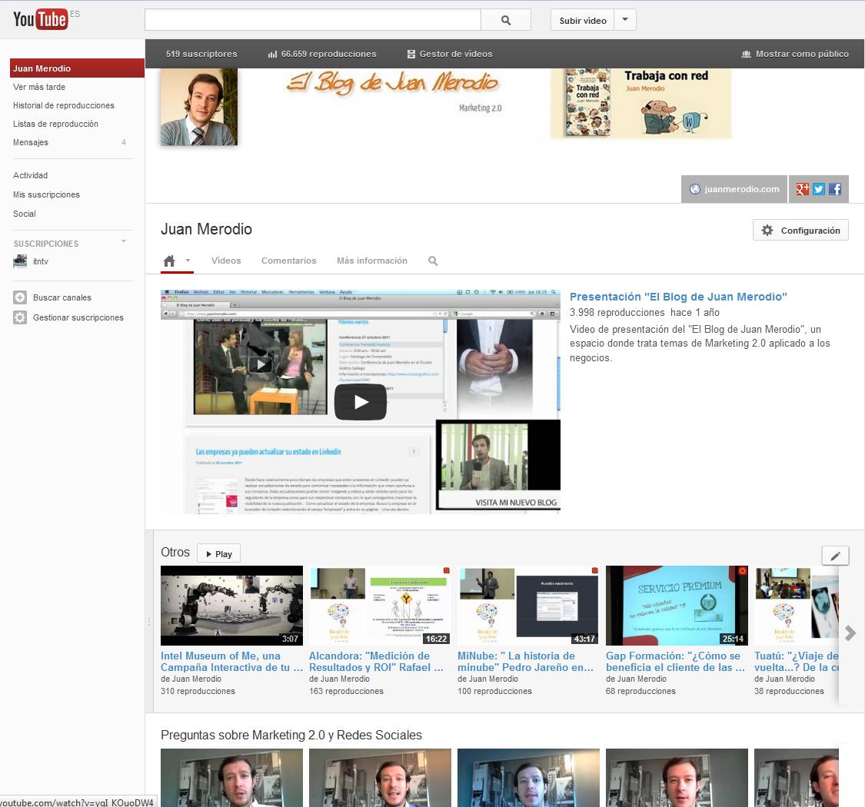Click the Preguntas sobre Marketing 2.0 heading

(x=291, y=735)
